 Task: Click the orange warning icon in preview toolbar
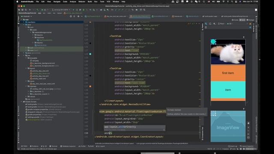tap(250, 24)
